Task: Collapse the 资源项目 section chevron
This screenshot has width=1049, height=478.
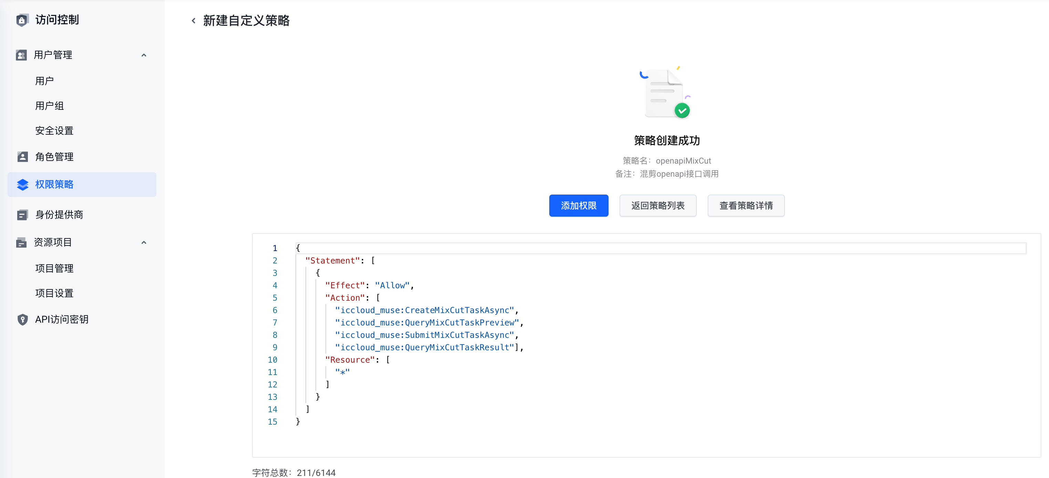Action: coord(144,242)
